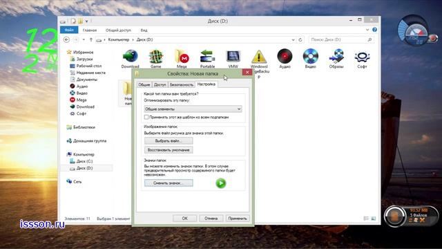Click the properties icon in quick access toolbar

point(73,21)
